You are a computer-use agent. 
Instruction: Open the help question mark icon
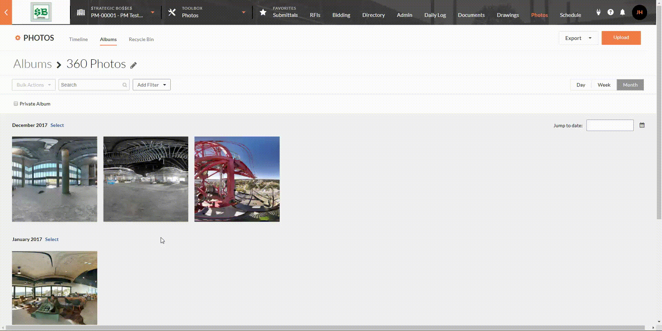610,12
